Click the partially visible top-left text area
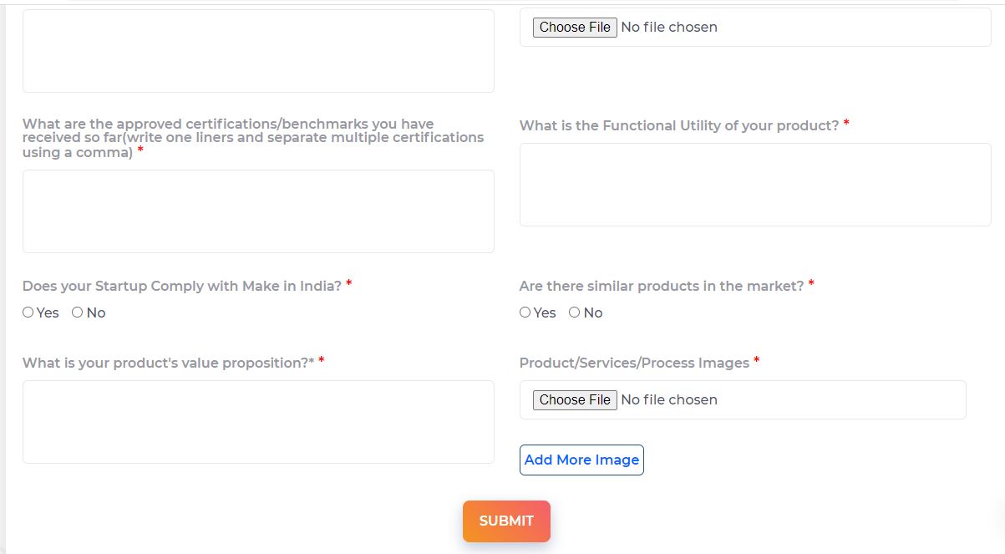The width and height of the screenshot is (1005, 554). tap(258, 50)
